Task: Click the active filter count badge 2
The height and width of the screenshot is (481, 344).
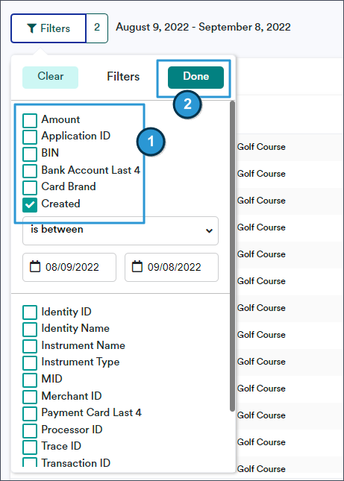Action: [97, 28]
